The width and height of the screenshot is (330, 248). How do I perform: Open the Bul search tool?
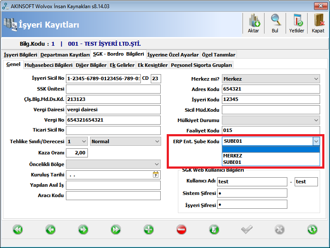[275, 23]
